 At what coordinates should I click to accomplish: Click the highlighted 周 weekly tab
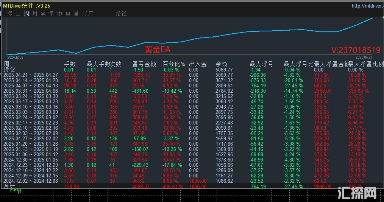tap(27, 14)
